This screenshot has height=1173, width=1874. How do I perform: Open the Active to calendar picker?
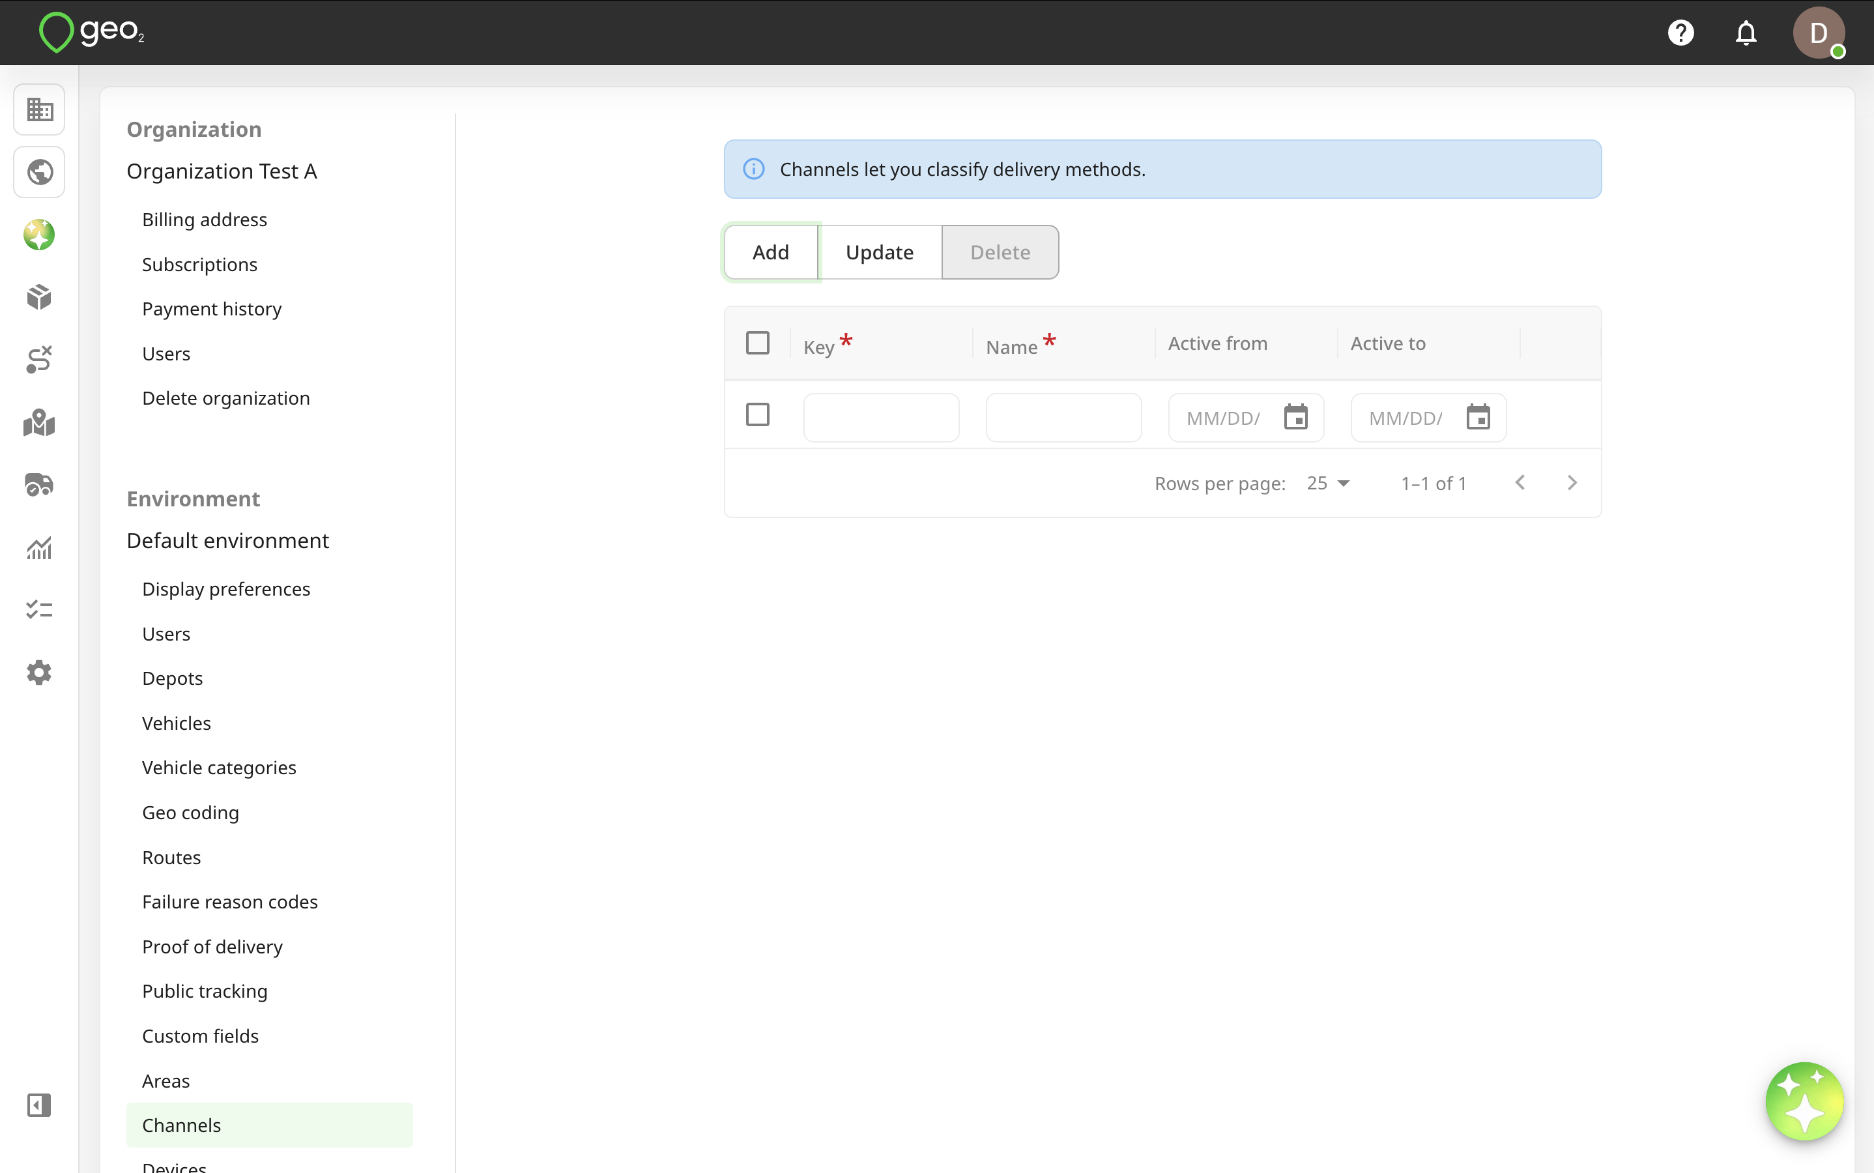(1478, 417)
